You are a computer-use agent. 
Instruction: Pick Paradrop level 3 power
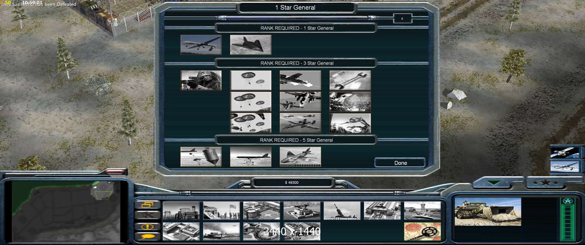point(251,123)
